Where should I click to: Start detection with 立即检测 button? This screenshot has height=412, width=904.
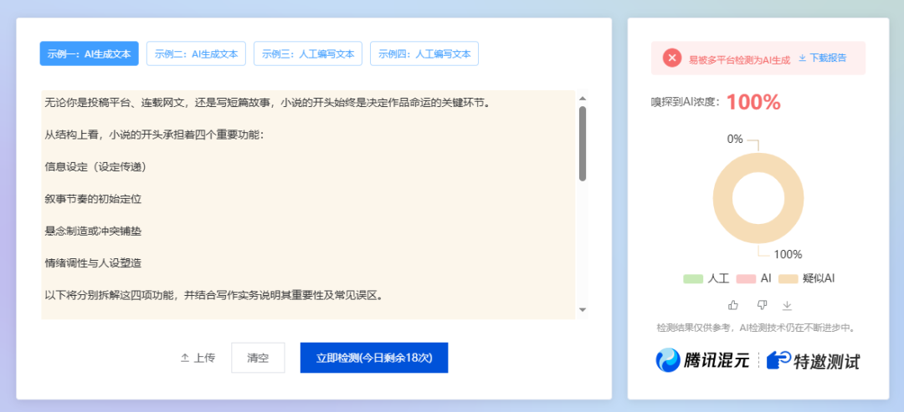374,358
